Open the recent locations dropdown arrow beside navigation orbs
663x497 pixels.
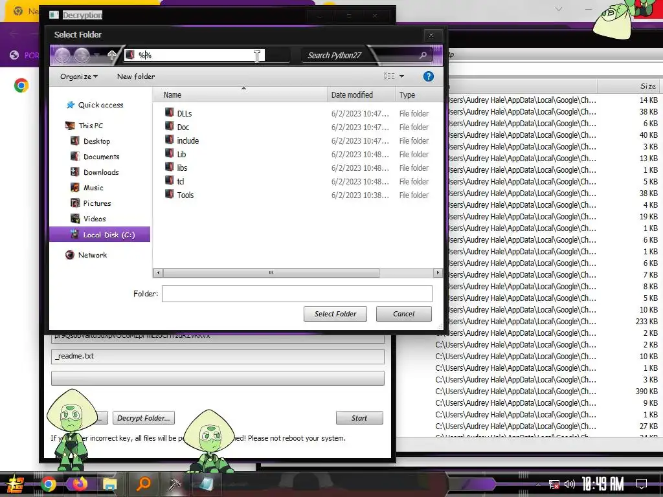coord(97,56)
